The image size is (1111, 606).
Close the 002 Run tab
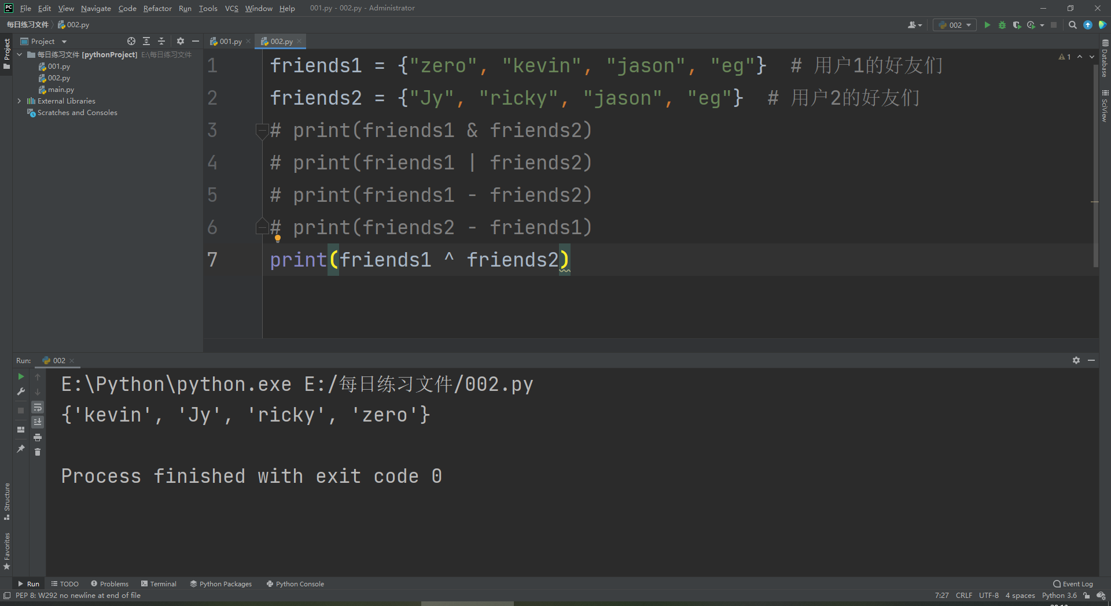coord(72,361)
